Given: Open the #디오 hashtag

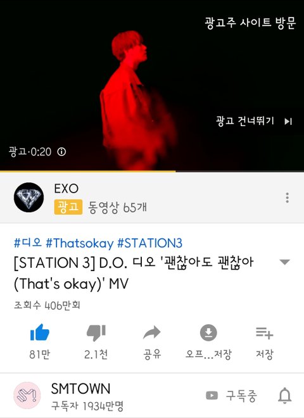Looking at the screenshot, I should pyautogui.click(x=28, y=243).
